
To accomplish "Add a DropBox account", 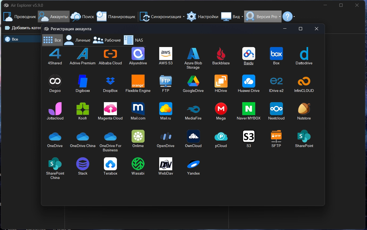I will pyautogui.click(x=110, y=81).
